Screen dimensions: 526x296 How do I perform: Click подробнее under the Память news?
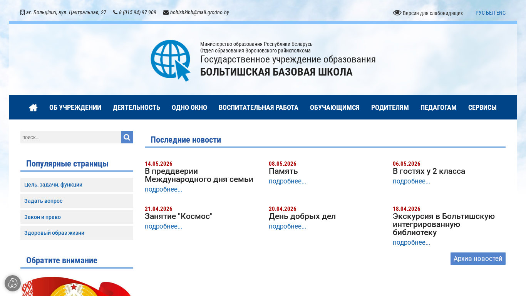pyautogui.click(x=287, y=181)
